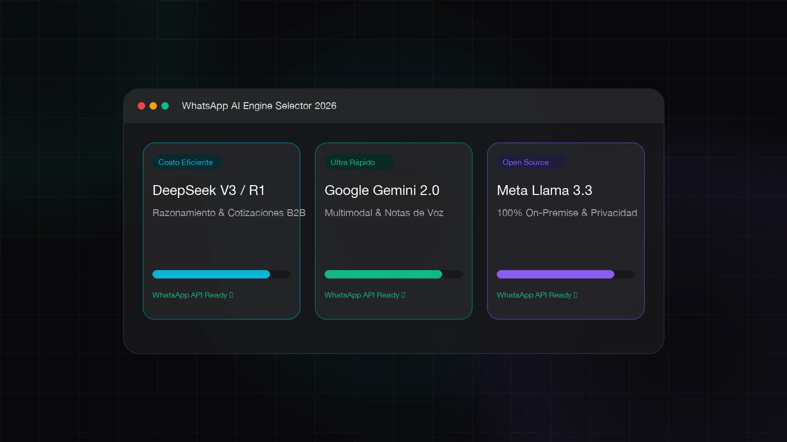Click the green Gemini progress bar
The height and width of the screenshot is (442, 787).
(x=393, y=274)
